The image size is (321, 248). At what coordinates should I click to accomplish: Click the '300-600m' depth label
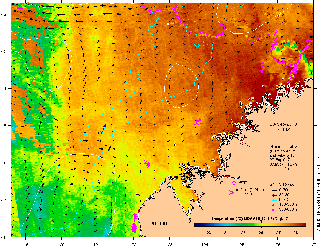pyautogui.click(x=288, y=210)
